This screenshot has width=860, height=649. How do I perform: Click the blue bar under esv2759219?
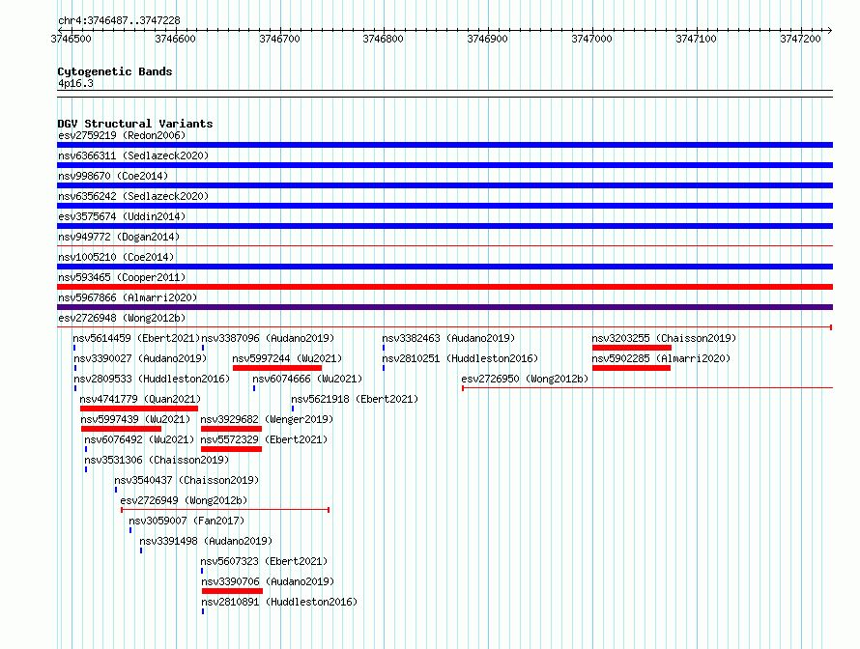tap(444, 145)
